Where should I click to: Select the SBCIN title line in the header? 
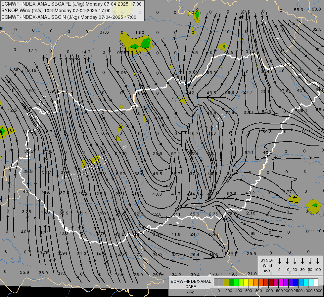69,17
